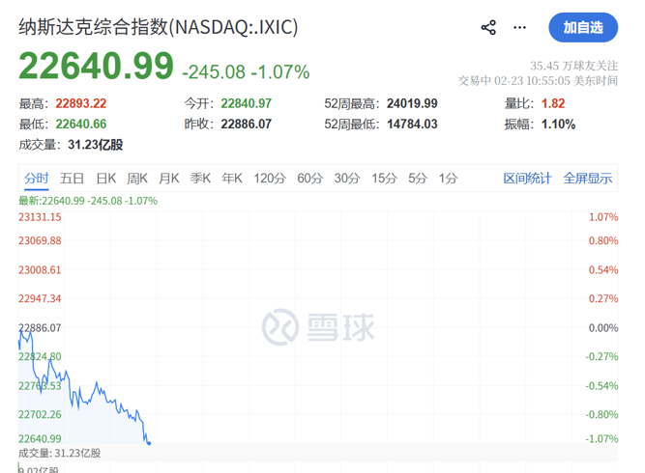645x473 pixels.
Task: Switch to 五日 chart tab
Action: click(x=72, y=178)
